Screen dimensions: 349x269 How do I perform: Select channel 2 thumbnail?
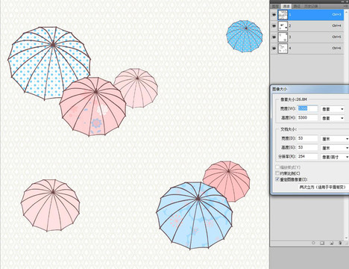283,26
